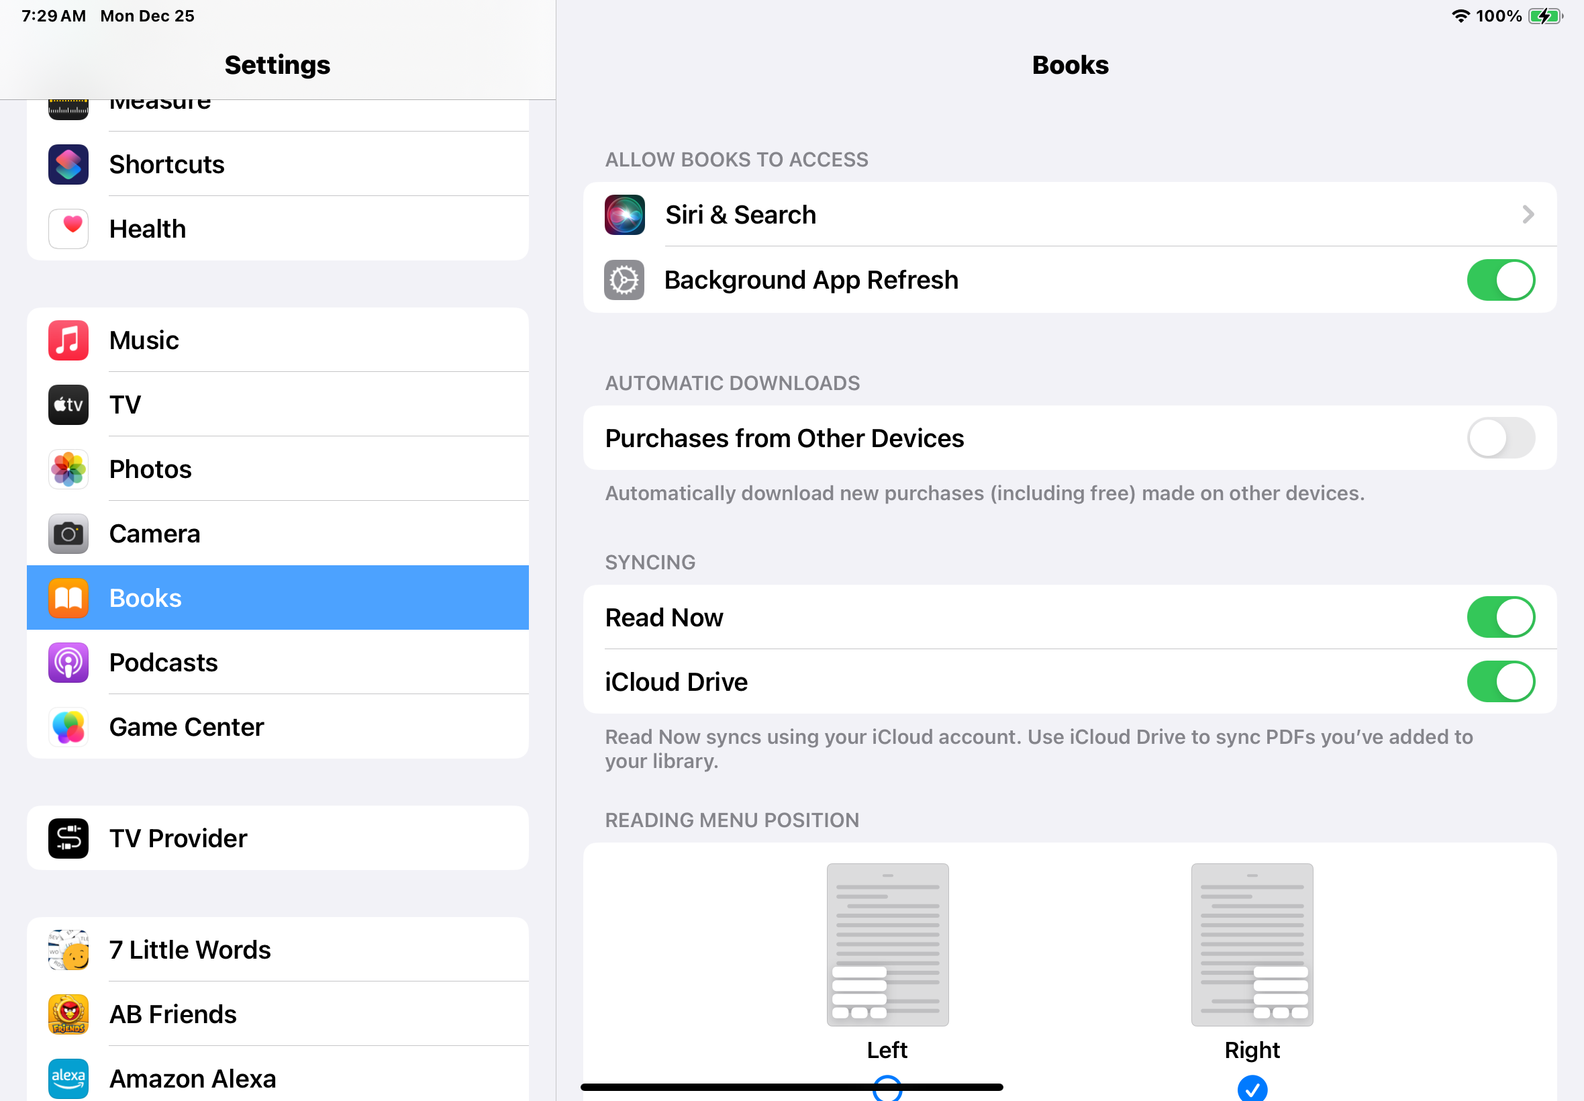
Task: Open Health settings via heart icon
Action: [x=68, y=228]
